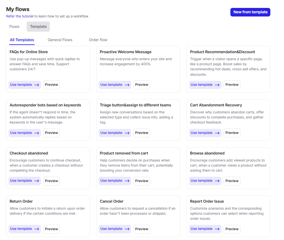Preview the Return Order template
This screenshot has height=240, width=284.
pos(51,229)
